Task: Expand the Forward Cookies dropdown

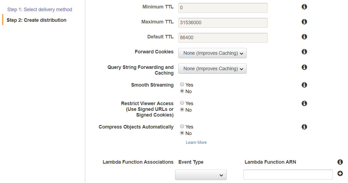Action: 213,53
